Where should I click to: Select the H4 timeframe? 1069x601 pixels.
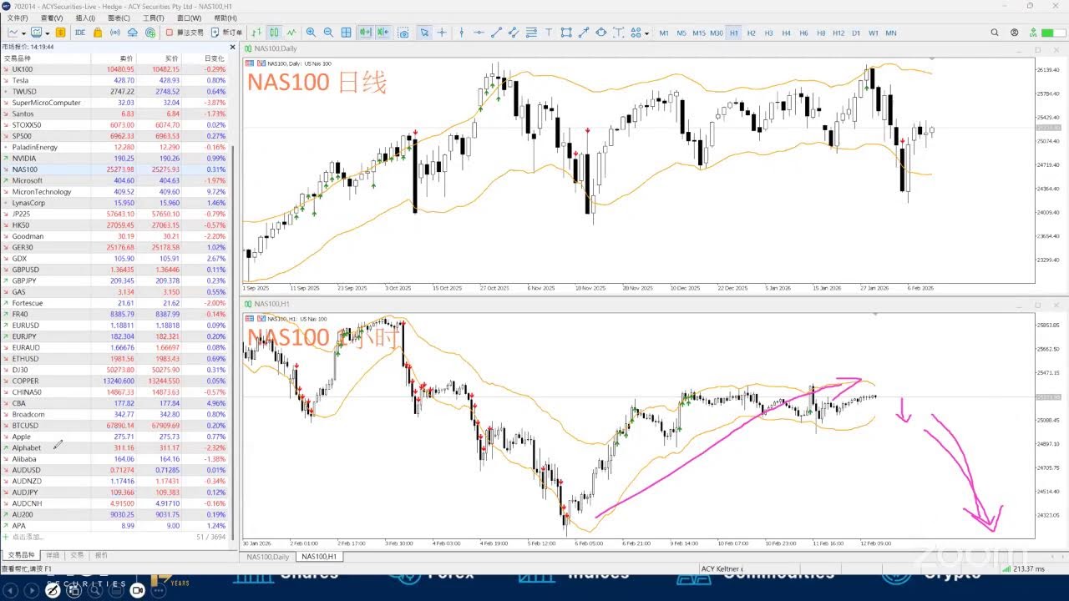(x=786, y=33)
